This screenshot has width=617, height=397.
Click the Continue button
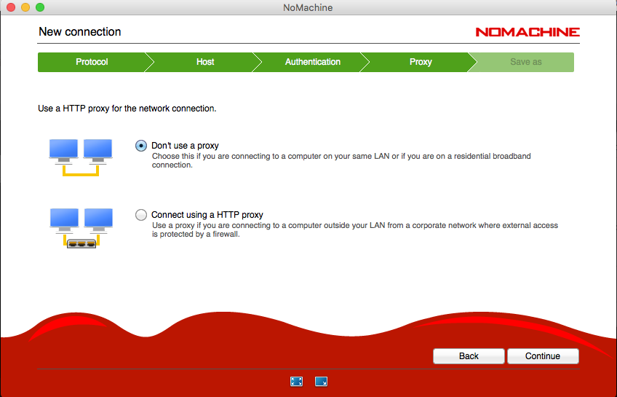[543, 356]
